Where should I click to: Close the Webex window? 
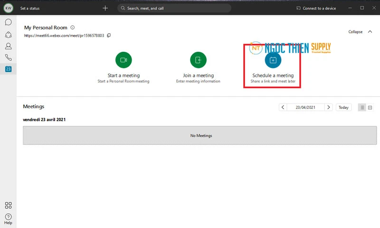pyautogui.click(x=374, y=8)
